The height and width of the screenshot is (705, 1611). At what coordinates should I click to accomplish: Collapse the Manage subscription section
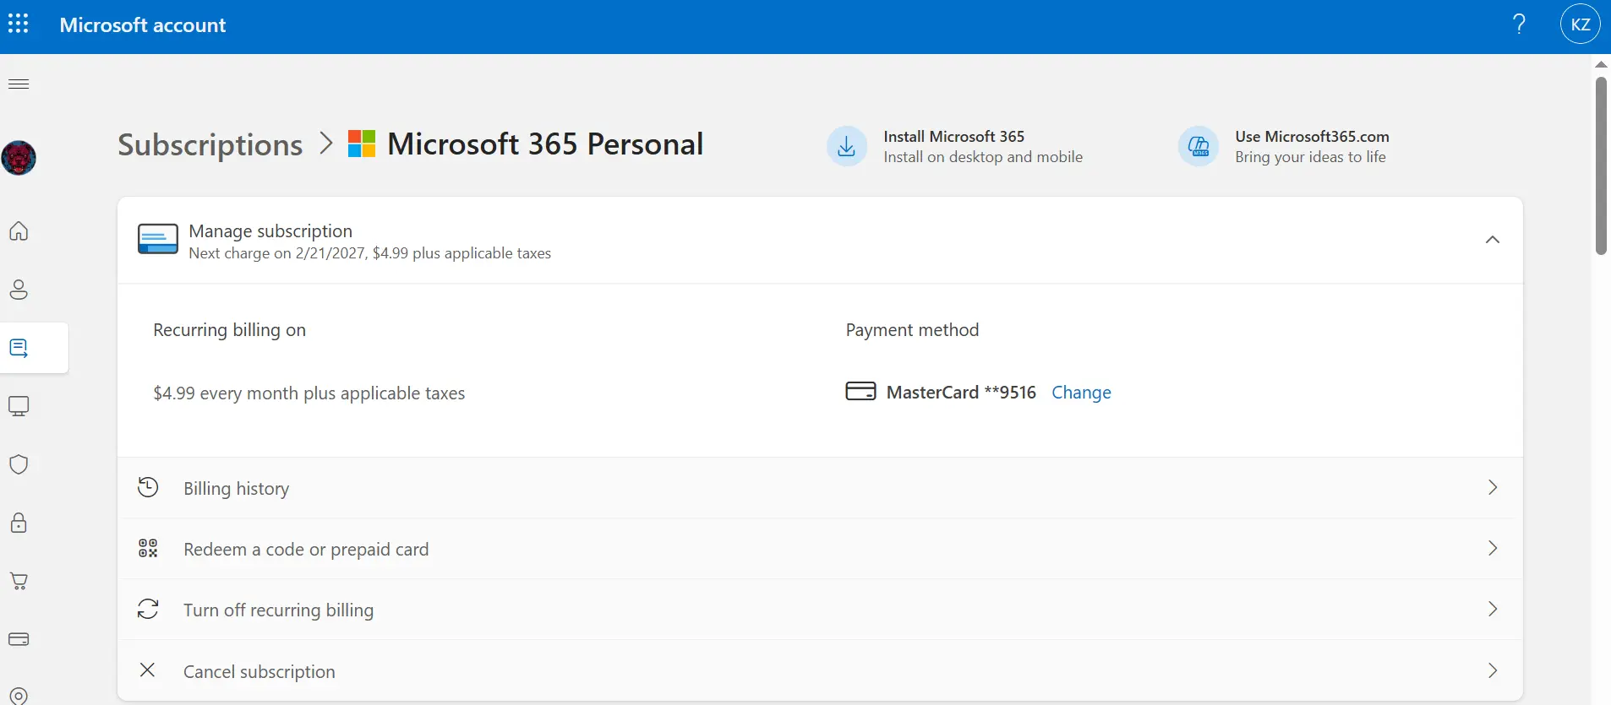coord(1493,240)
